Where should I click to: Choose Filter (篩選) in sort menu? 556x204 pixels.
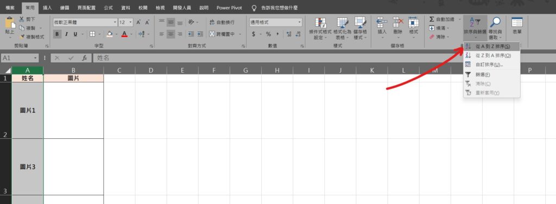[x=492, y=75]
